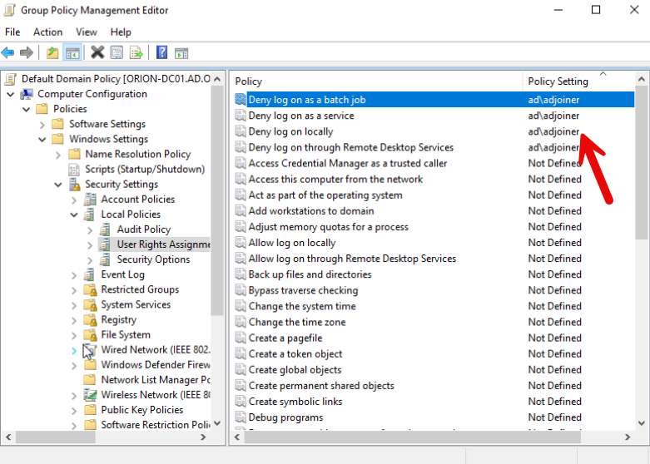Image resolution: width=650 pixels, height=464 pixels.
Task: Open Properties toolbar icon
Action: [x=117, y=52]
